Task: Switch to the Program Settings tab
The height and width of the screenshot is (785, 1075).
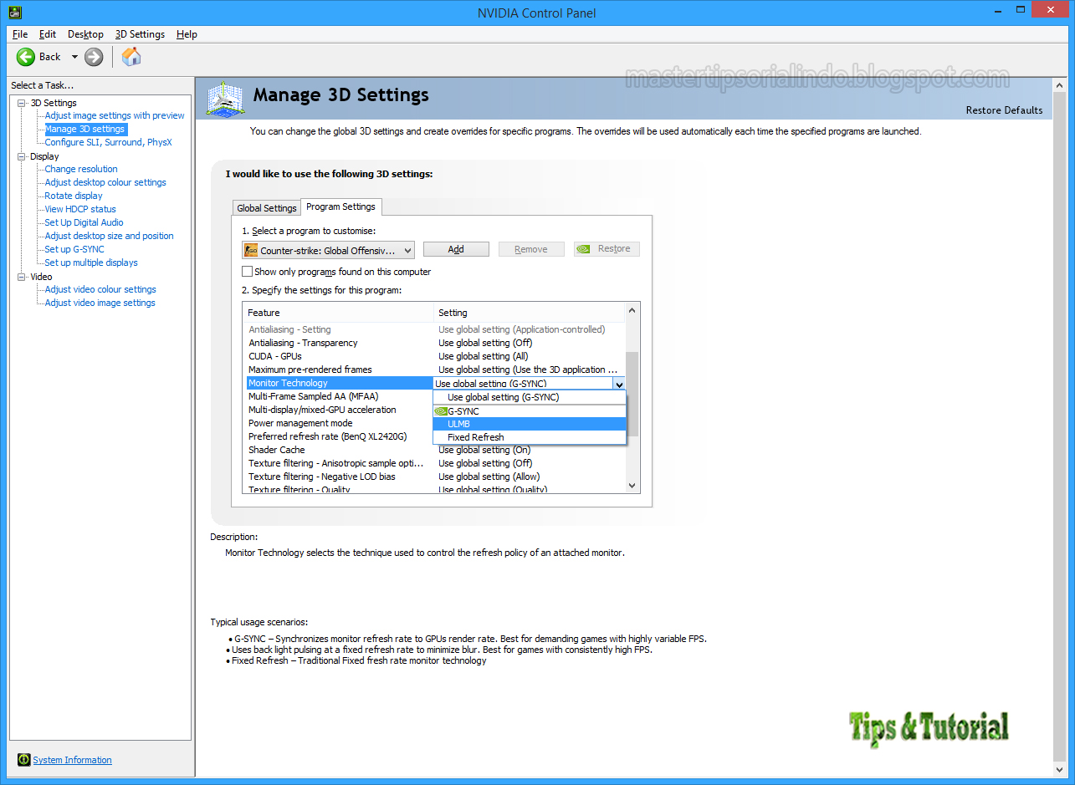Action: pyautogui.click(x=340, y=206)
